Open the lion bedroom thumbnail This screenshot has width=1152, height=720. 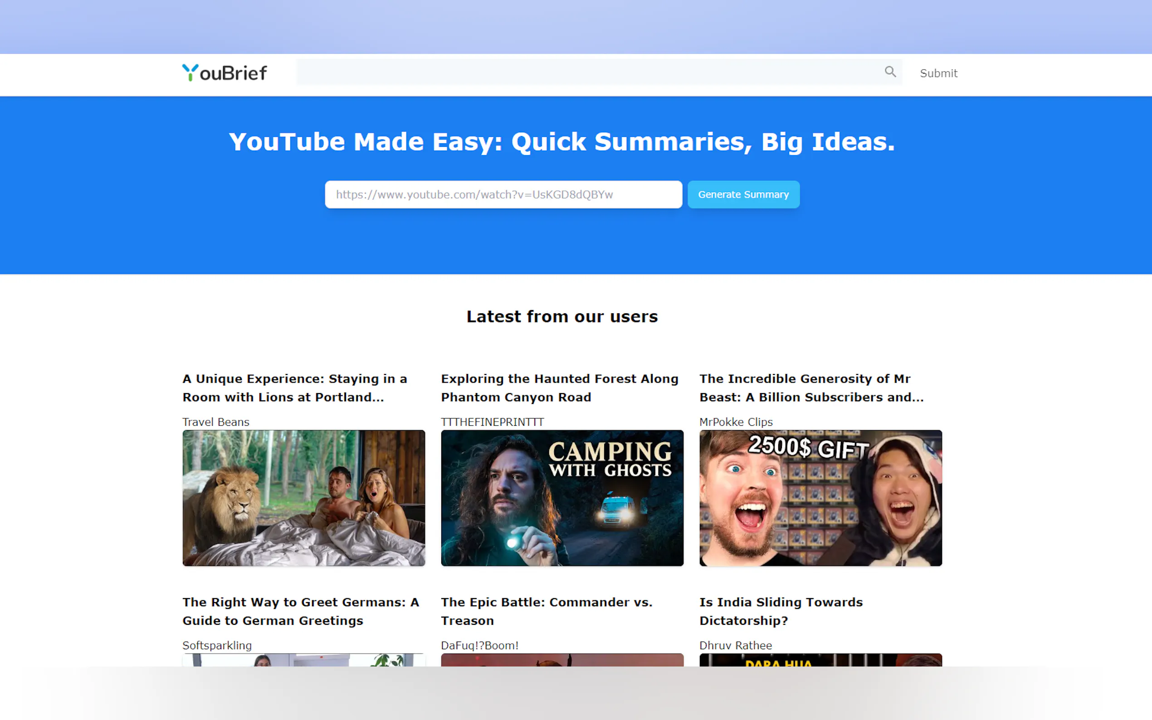pyautogui.click(x=303, y=498)
